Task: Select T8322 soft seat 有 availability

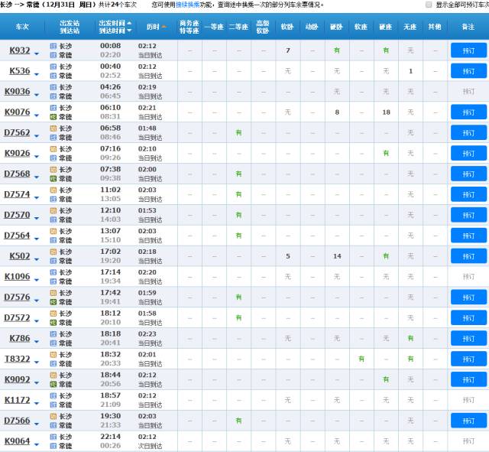Action: 361,359
